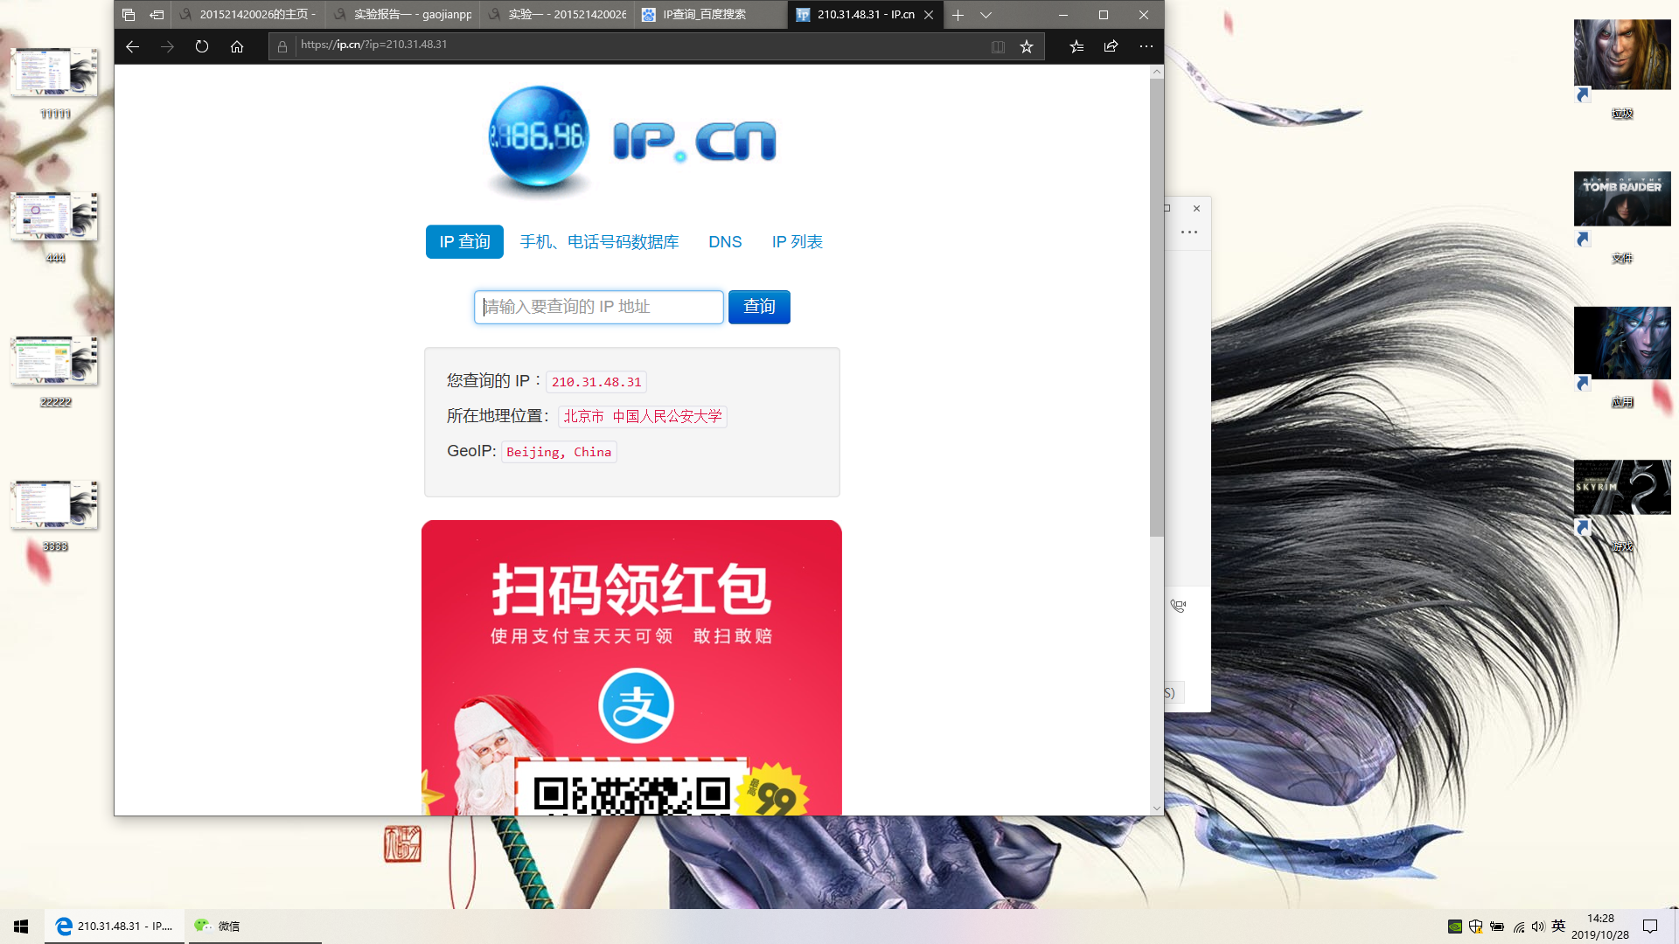Open 手机、电话号码数据库 link

[x=599, y=242]
